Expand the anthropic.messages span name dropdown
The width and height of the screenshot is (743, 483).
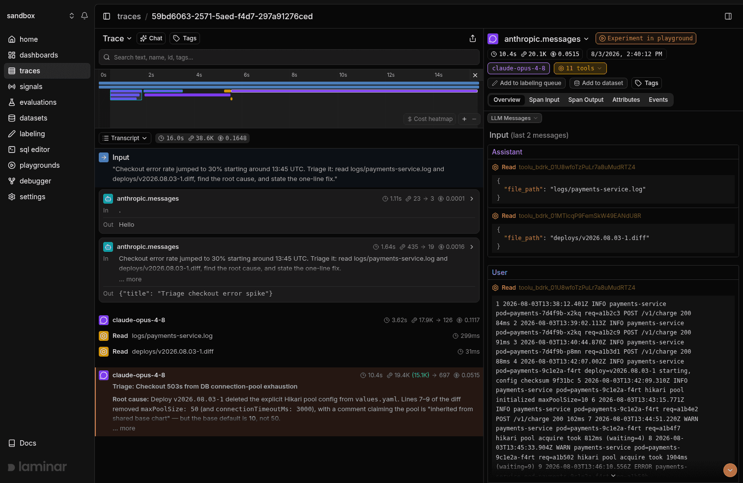546,39
